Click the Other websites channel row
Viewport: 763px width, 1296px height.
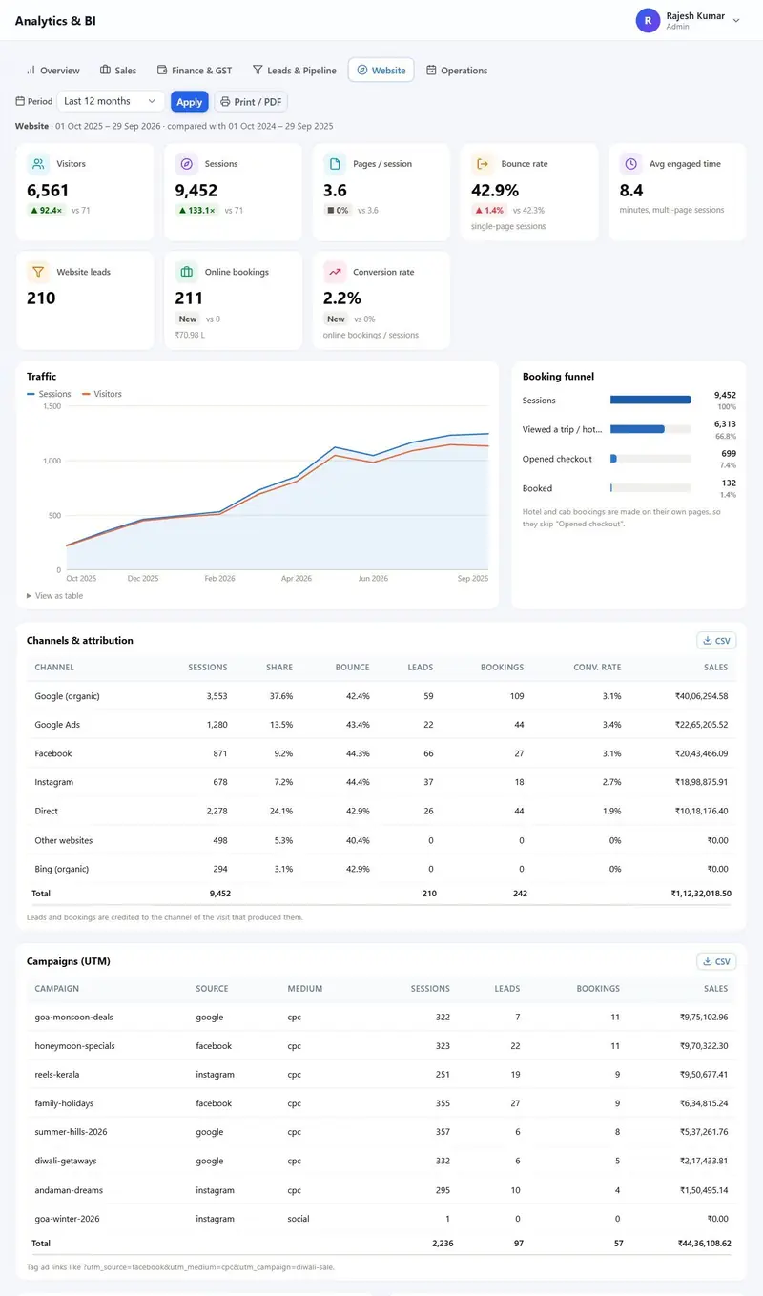381,840
